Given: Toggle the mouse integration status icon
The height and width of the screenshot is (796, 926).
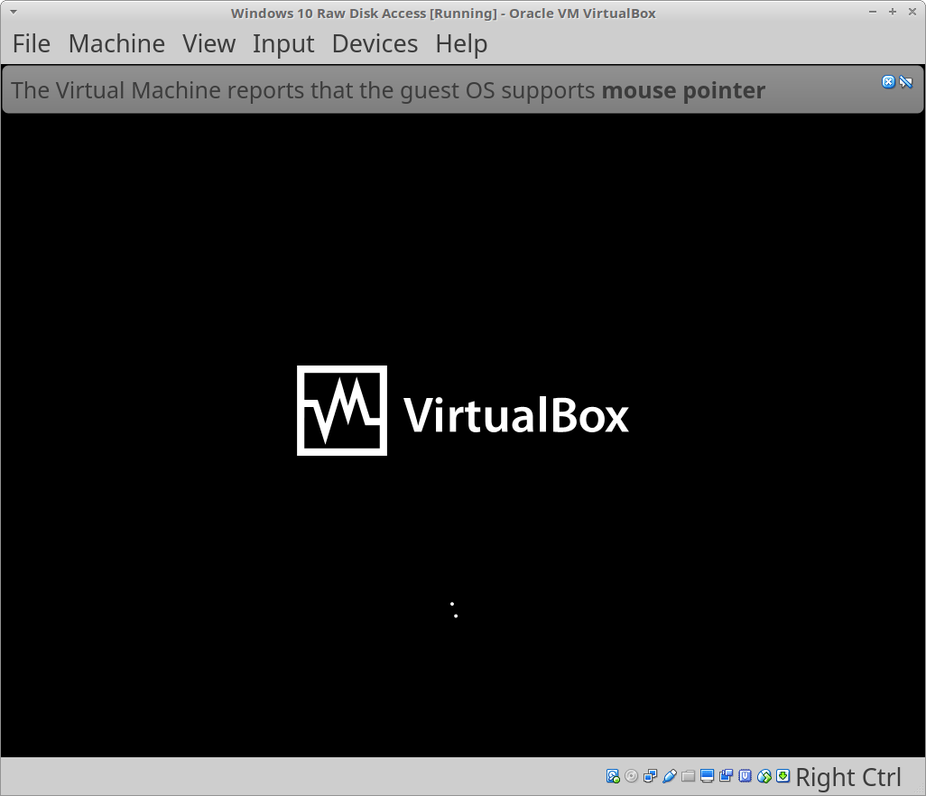Looking at the screenshot, I should 764,776.
